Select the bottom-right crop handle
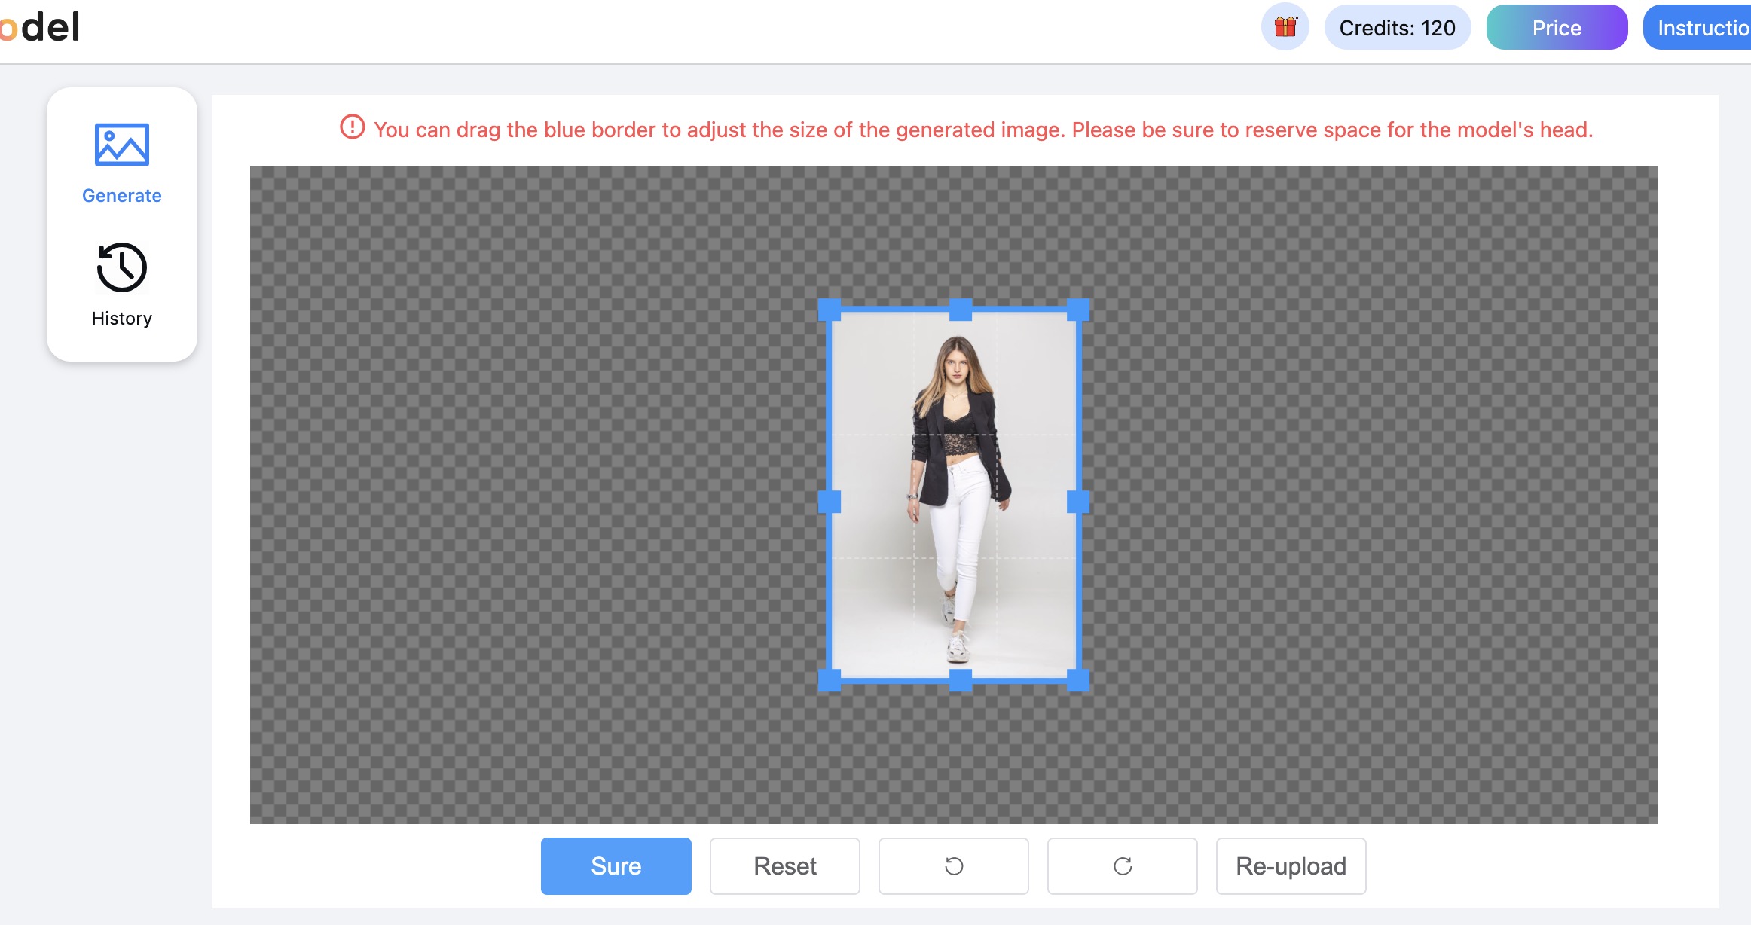The image size is (1751, 925). pyautogui.click(x=1078, y=680)
